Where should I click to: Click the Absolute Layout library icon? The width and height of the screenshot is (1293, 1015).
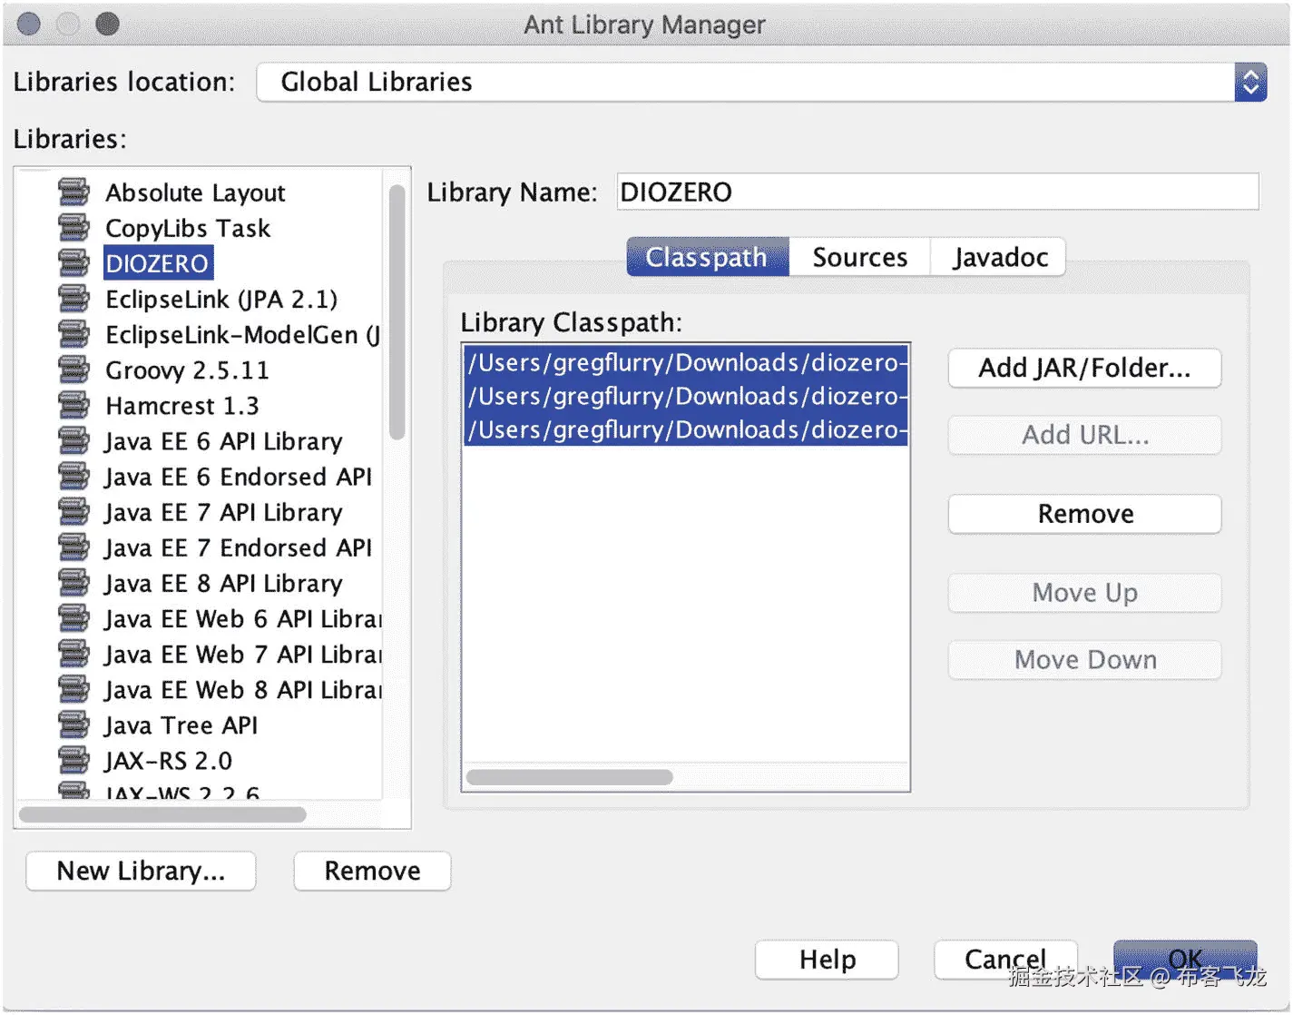(73, 192)
